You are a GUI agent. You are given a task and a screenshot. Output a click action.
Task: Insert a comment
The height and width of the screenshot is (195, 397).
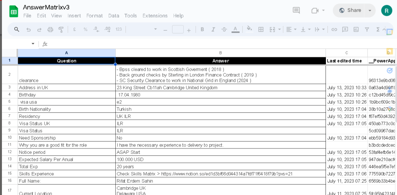pos(345,29)
